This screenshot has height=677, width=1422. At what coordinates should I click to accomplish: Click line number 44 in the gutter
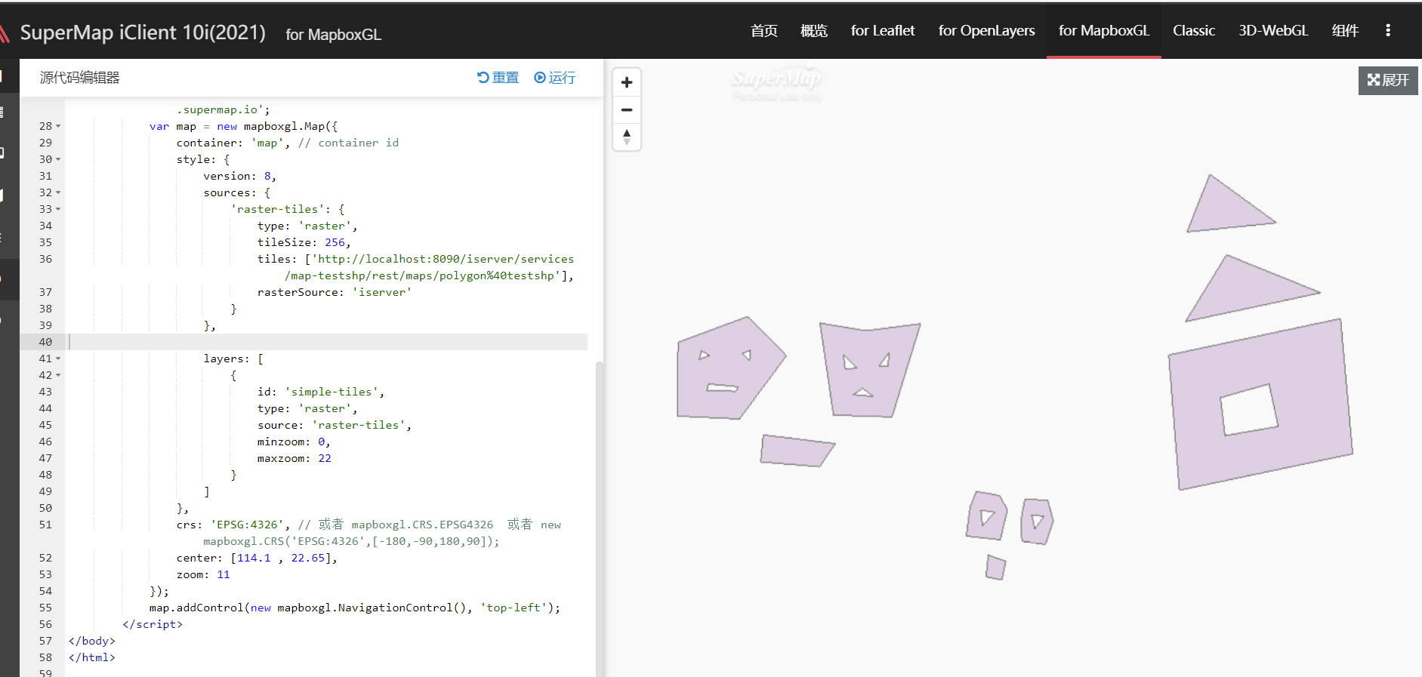(x=45, y=408)
